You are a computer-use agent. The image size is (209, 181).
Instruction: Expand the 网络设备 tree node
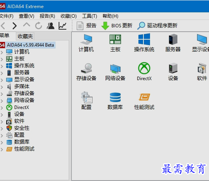(2, 101)
